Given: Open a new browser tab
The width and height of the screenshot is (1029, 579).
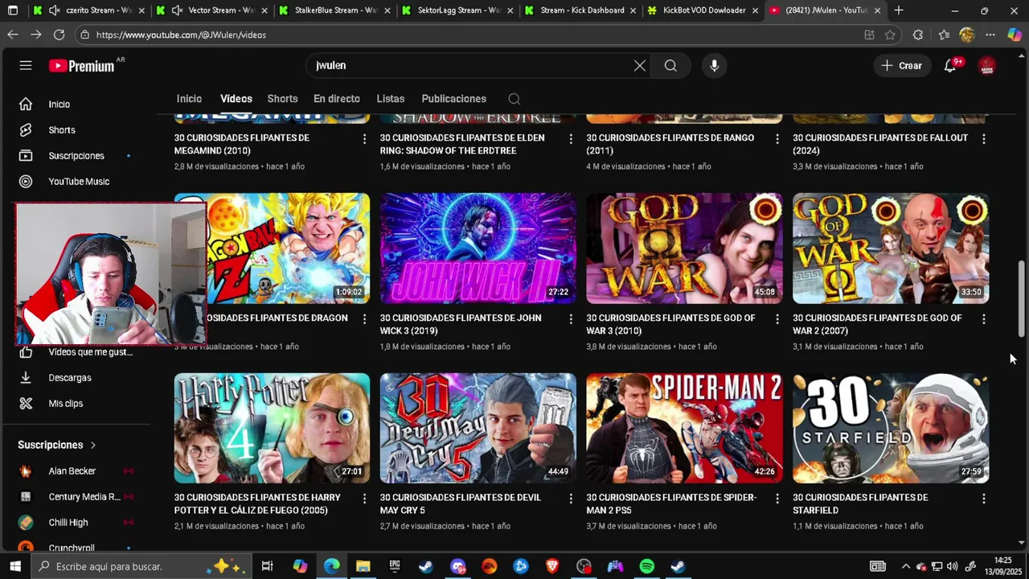Looking at the screenshot, I should 899,10.
